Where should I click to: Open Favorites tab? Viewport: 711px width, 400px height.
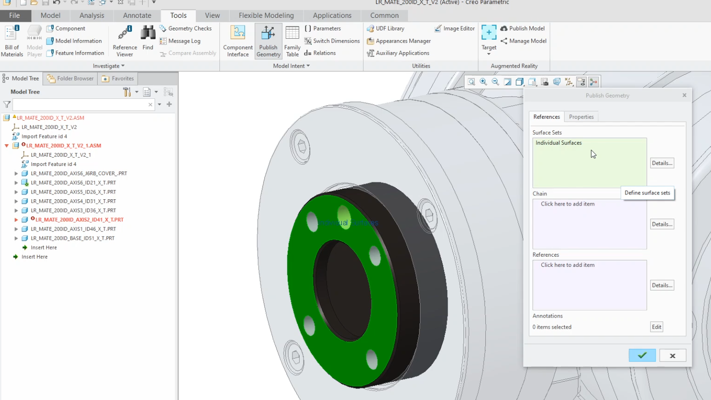pos(118,79)
